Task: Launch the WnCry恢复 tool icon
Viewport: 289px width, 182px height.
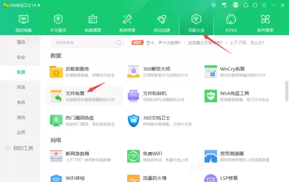Action: coord(210,71)
